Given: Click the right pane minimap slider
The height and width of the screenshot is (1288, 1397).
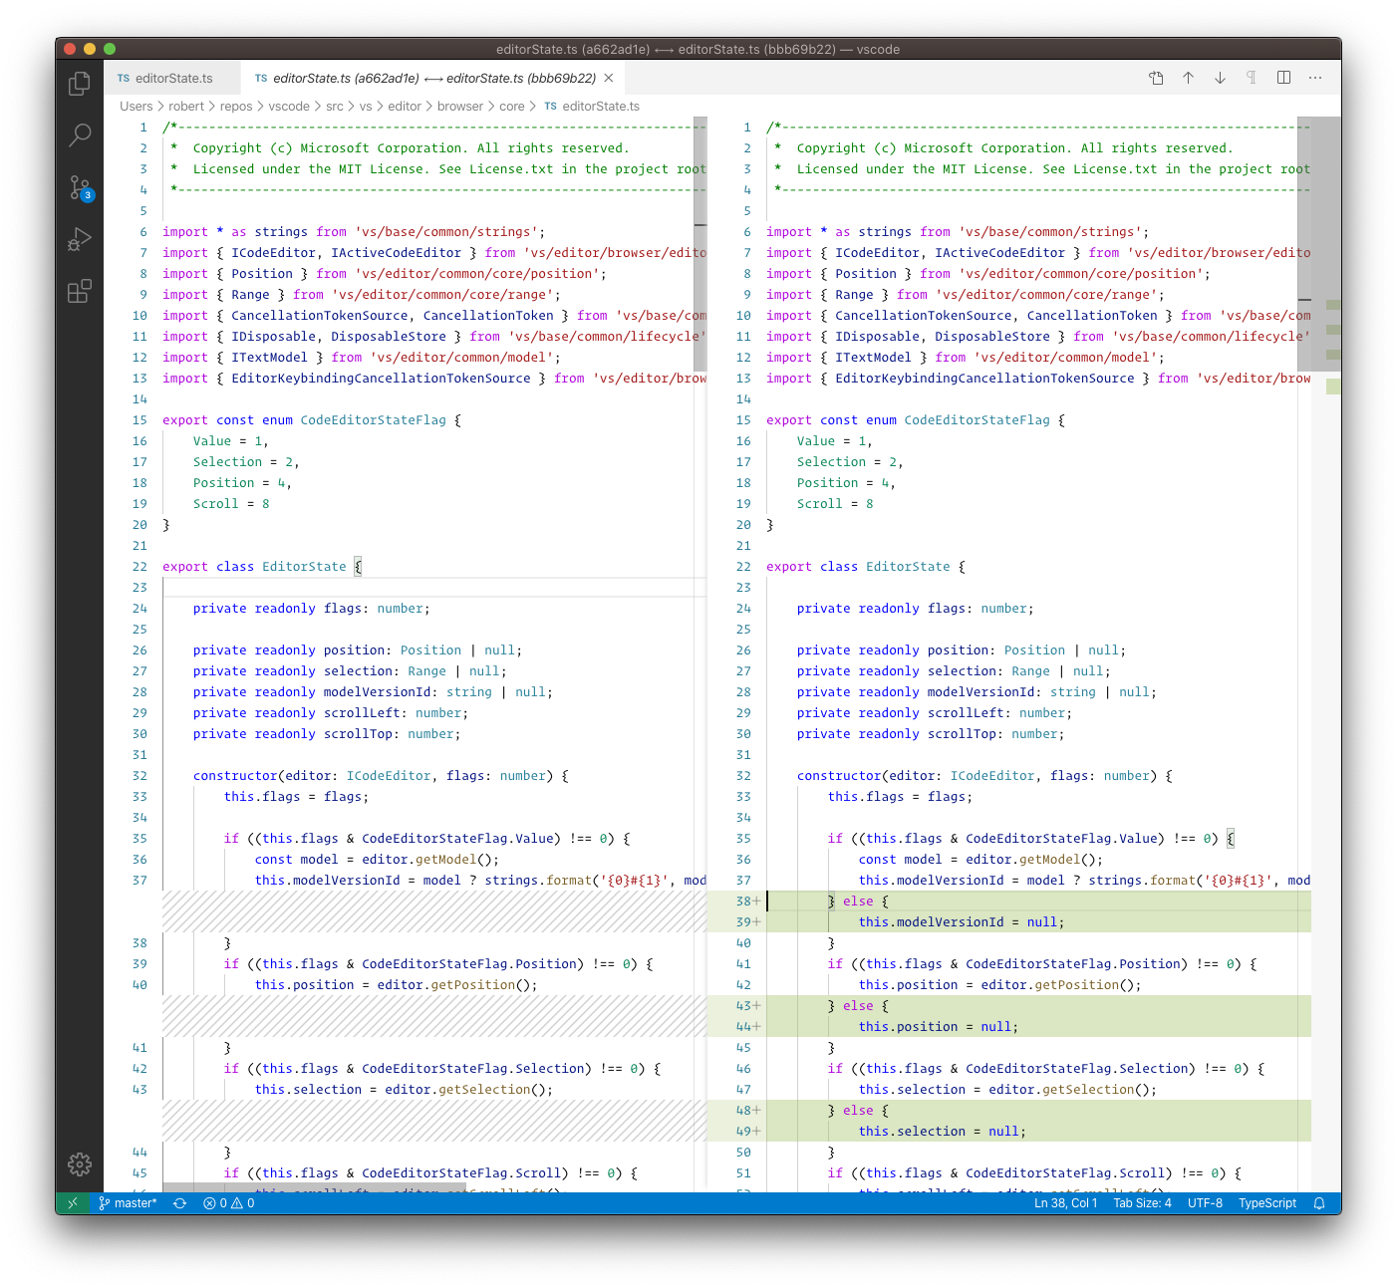Looking at the screenshot, I should click(x=1319, y=244).
